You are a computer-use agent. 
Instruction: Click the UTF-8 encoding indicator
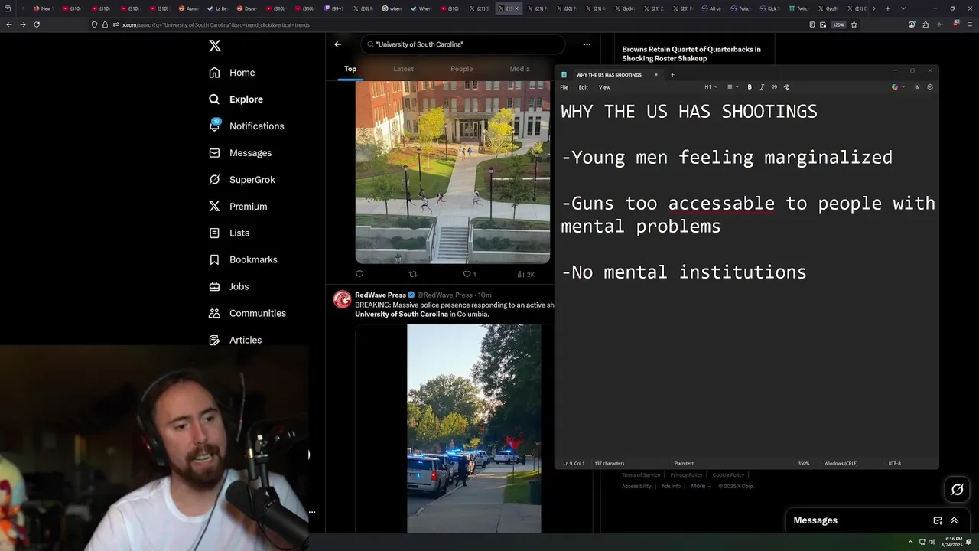coord(894,463)
